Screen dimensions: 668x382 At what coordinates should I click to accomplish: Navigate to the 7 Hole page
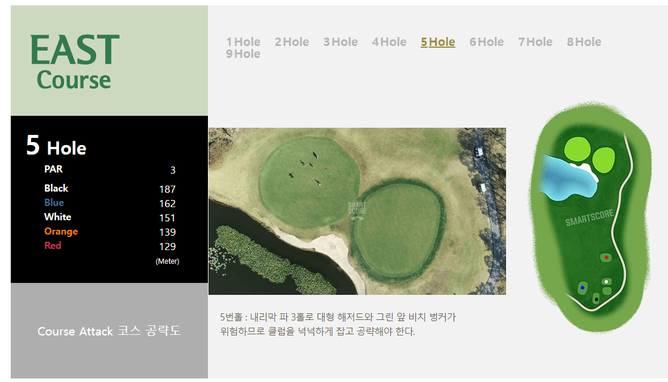tap(535, 42)
